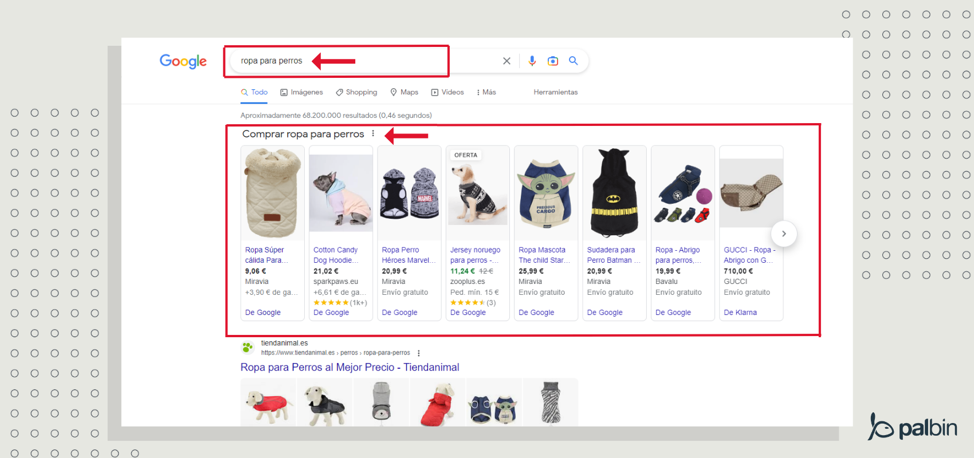Image resolution: width=974 pixels, height=458 pixels.
Task: Open GUCCI dog coat image
Action: (x=751, y=193)
